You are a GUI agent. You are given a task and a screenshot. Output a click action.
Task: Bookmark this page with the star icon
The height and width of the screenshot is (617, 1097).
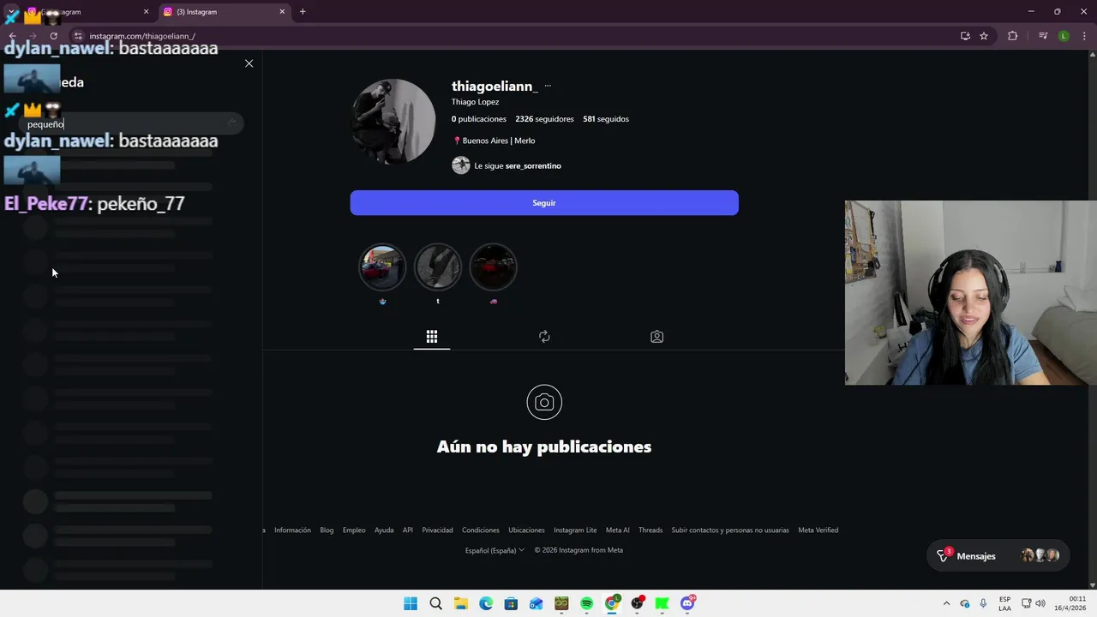click(984, 36)
